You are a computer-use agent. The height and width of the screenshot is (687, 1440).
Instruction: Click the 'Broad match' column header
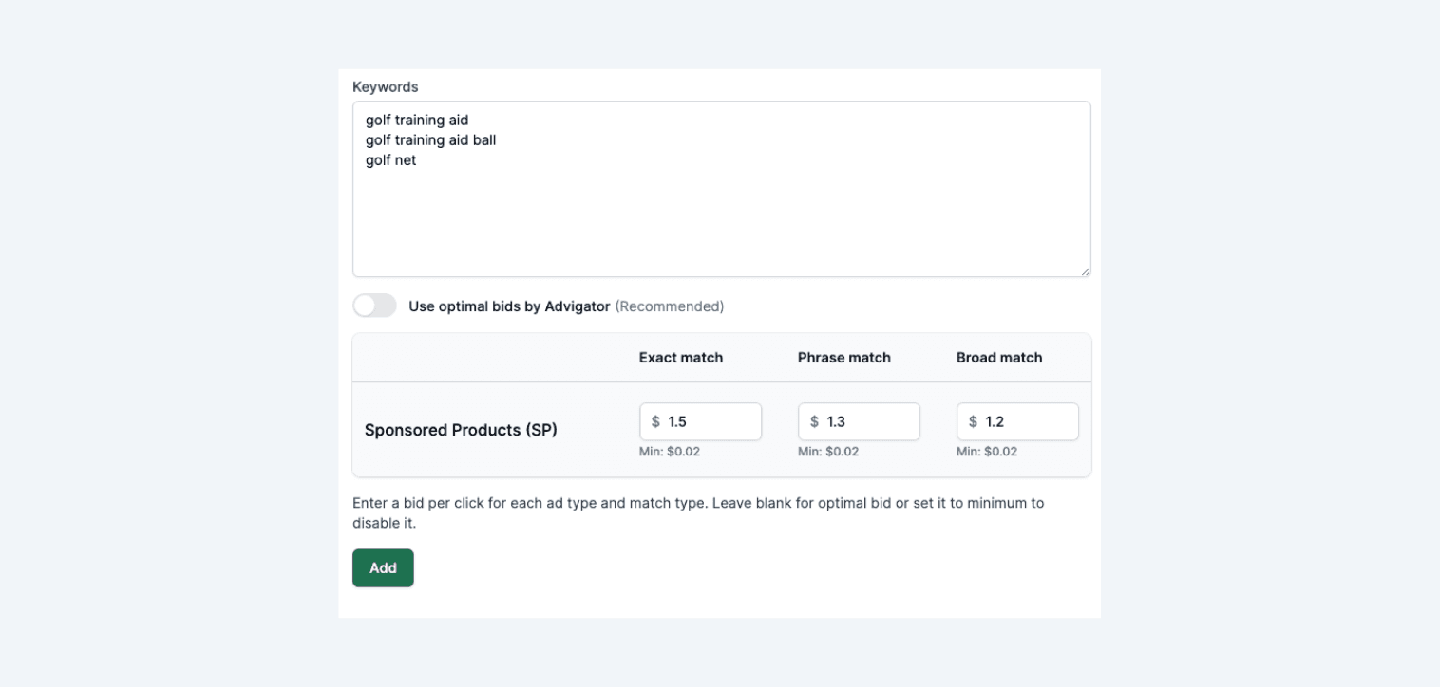999,358
